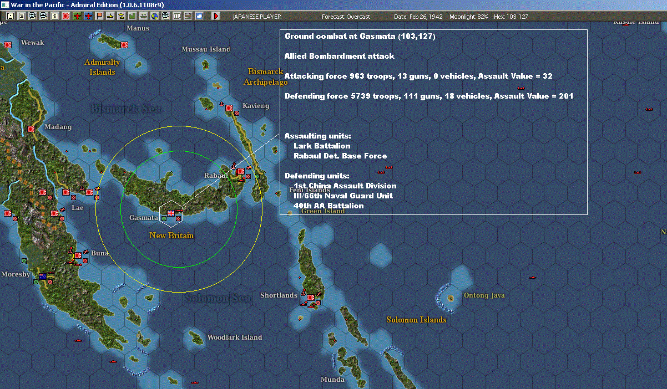Viewport: 667px width, 389px height.
Task: Click the Japanese flag unit at Kavieng
Action: tap(229, 109)
